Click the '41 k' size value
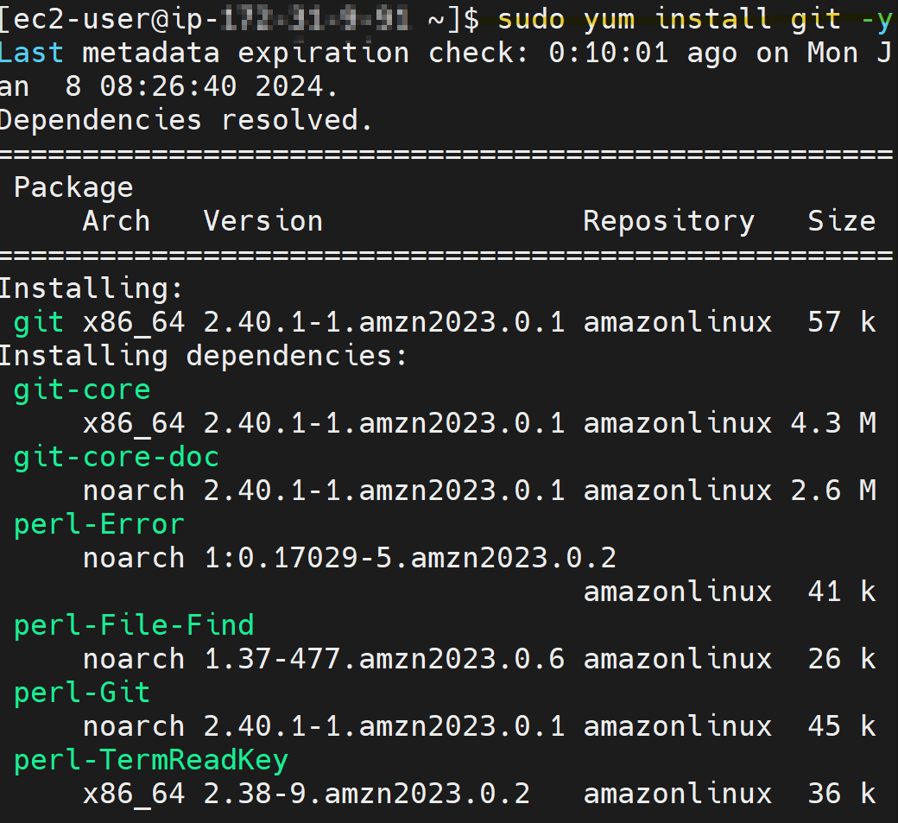898x823 pixels. click(x=842, y=592)
